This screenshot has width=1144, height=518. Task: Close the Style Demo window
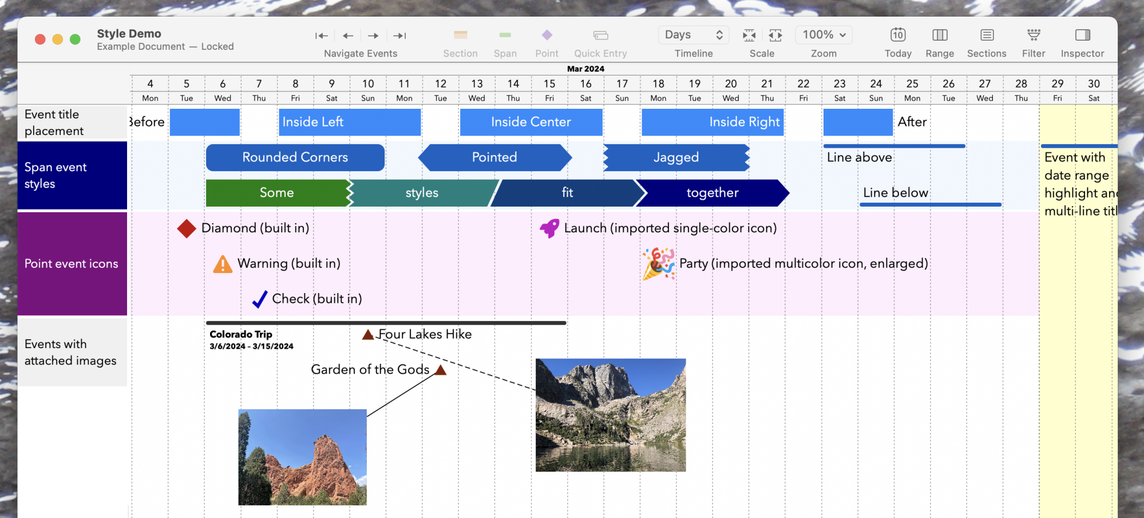click(x=40, y=39)
